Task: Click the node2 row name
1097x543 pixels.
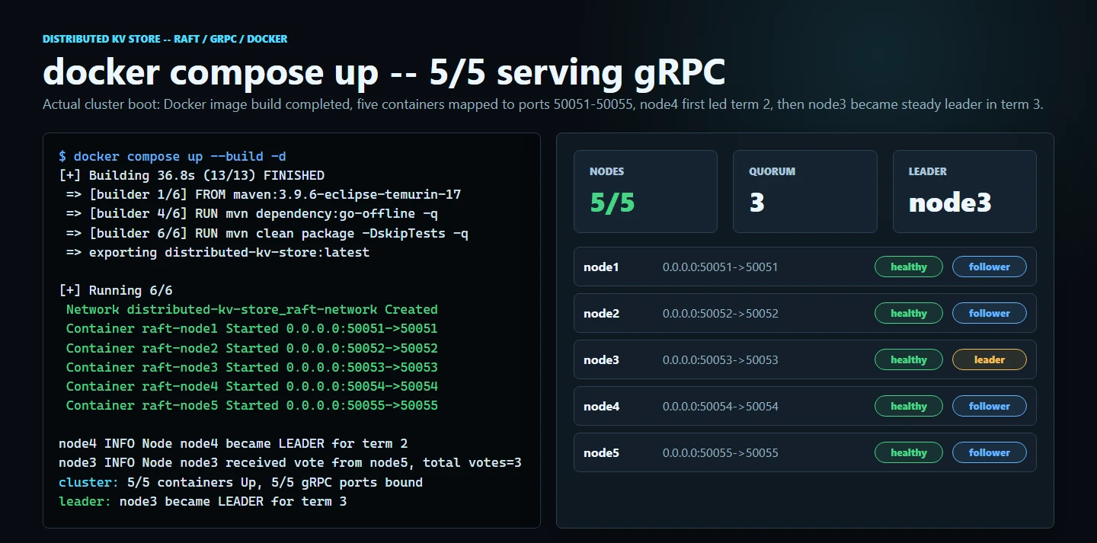Action: [x=601, y=314]
